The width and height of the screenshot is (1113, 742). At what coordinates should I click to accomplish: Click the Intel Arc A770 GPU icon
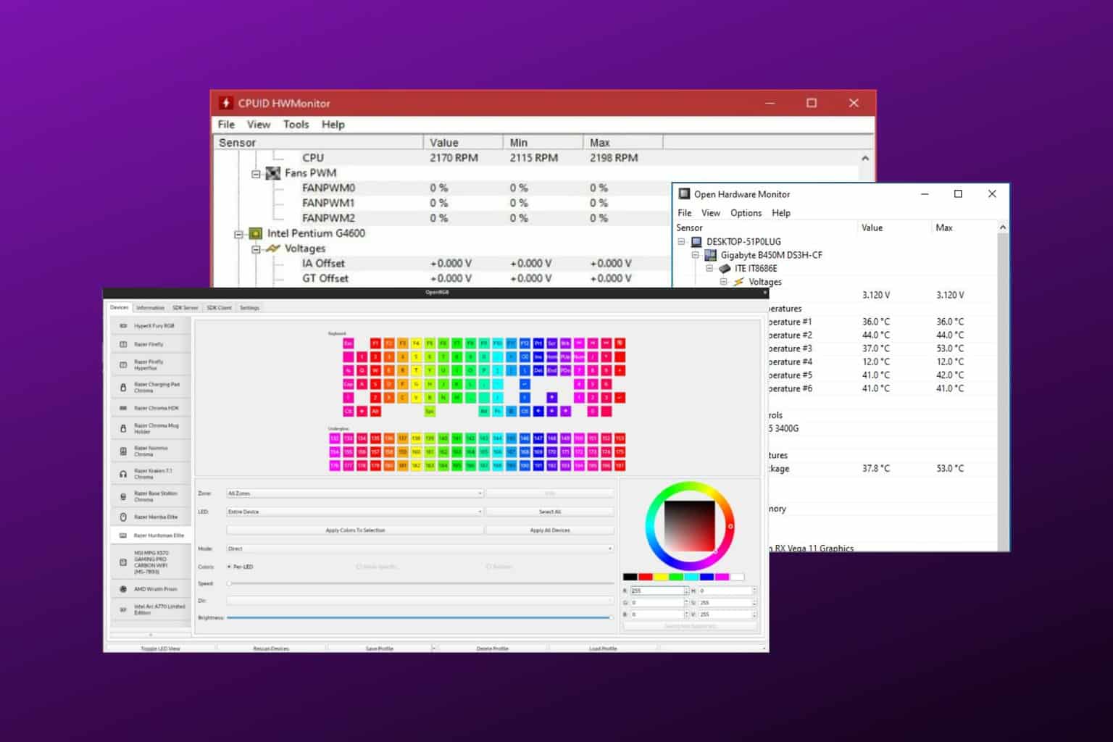123,609
